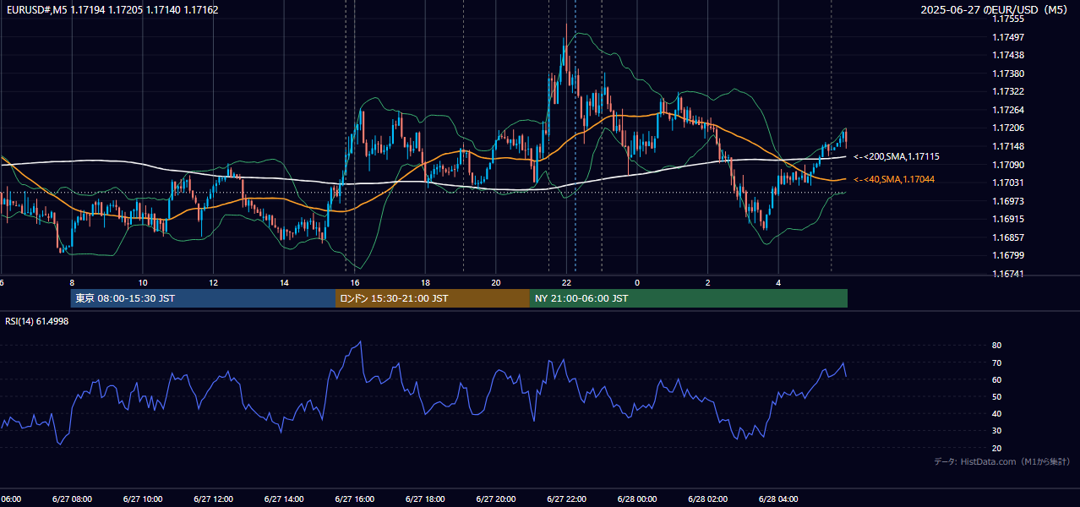Click price axis label 1.17555
Image resolution: width=1080 pixels, height=507 pixels.
click(1007, 19)
